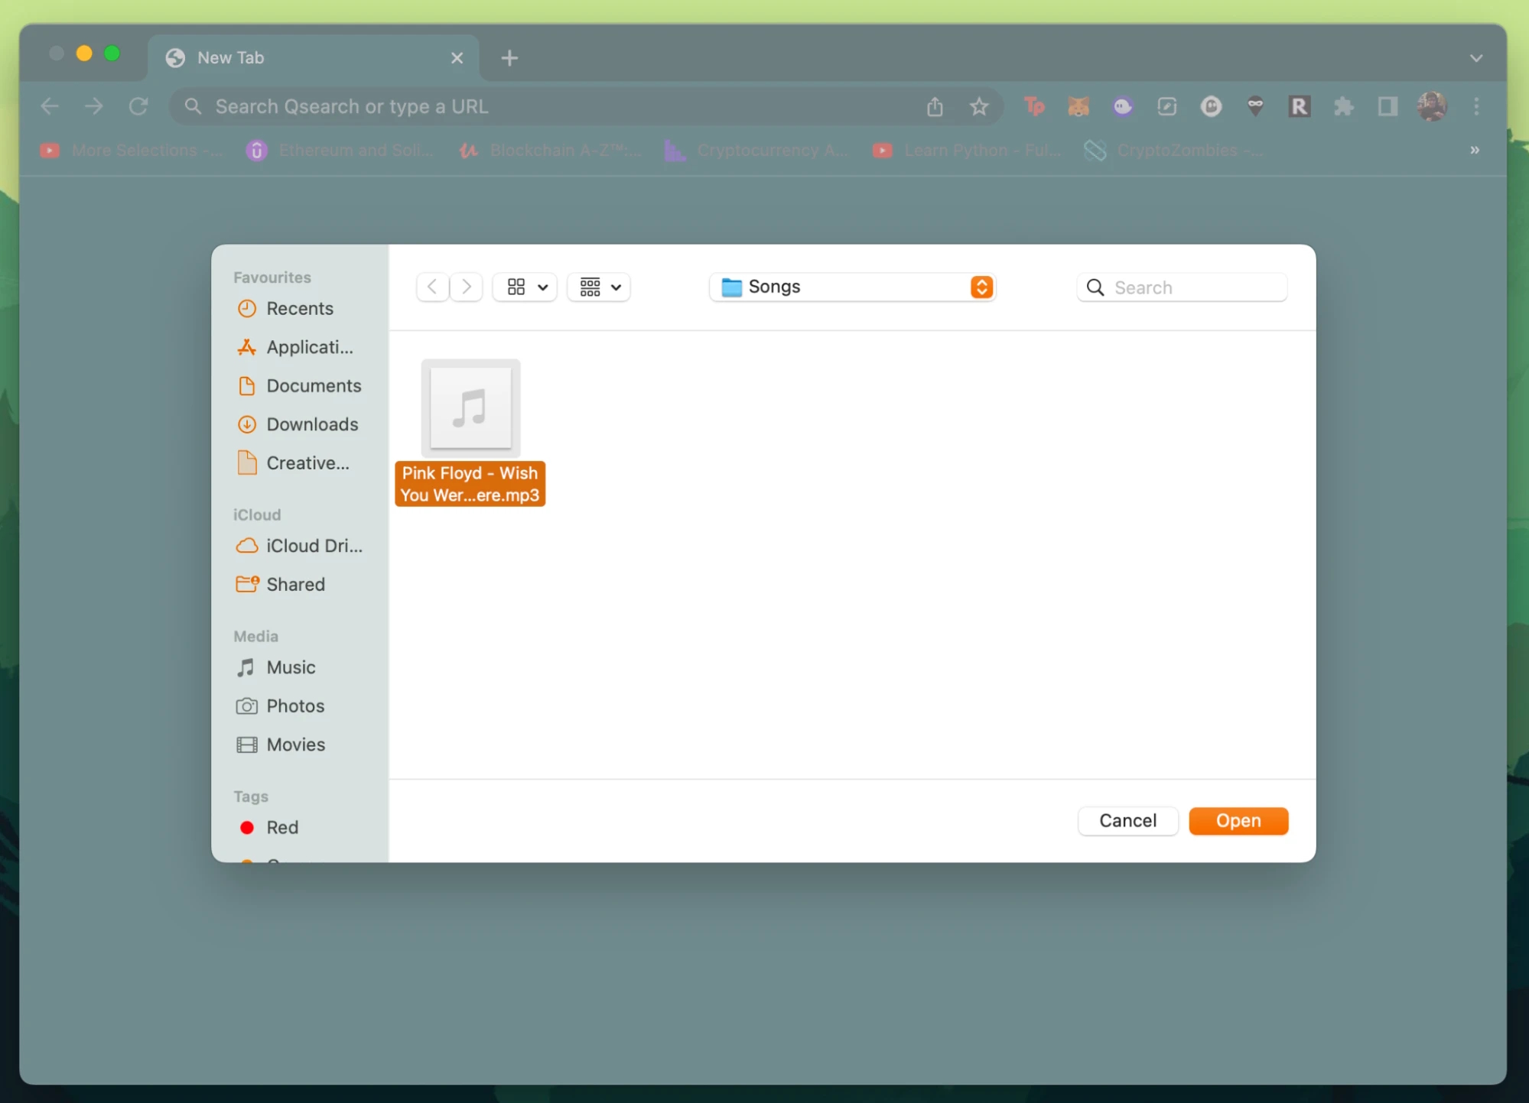Screen dimensions: 1529x1103
Task: Open the R extension icon
Action: click(1300, 106)
